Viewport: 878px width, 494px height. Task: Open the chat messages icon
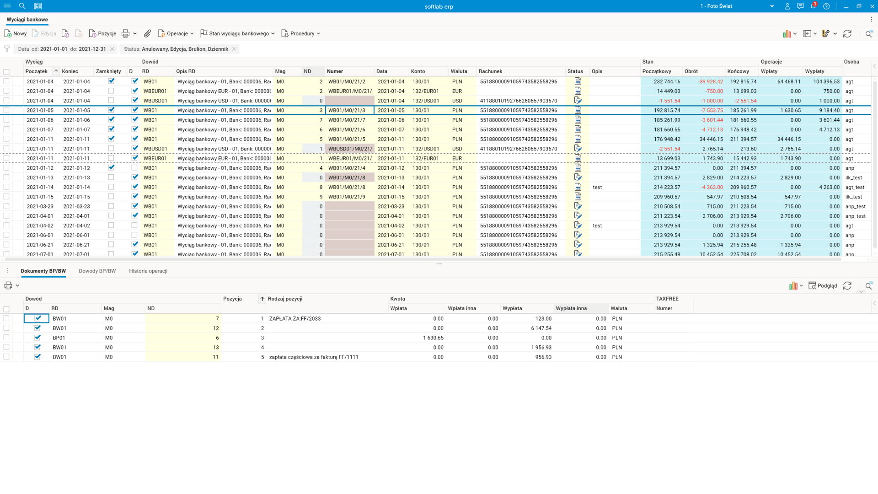800,6
